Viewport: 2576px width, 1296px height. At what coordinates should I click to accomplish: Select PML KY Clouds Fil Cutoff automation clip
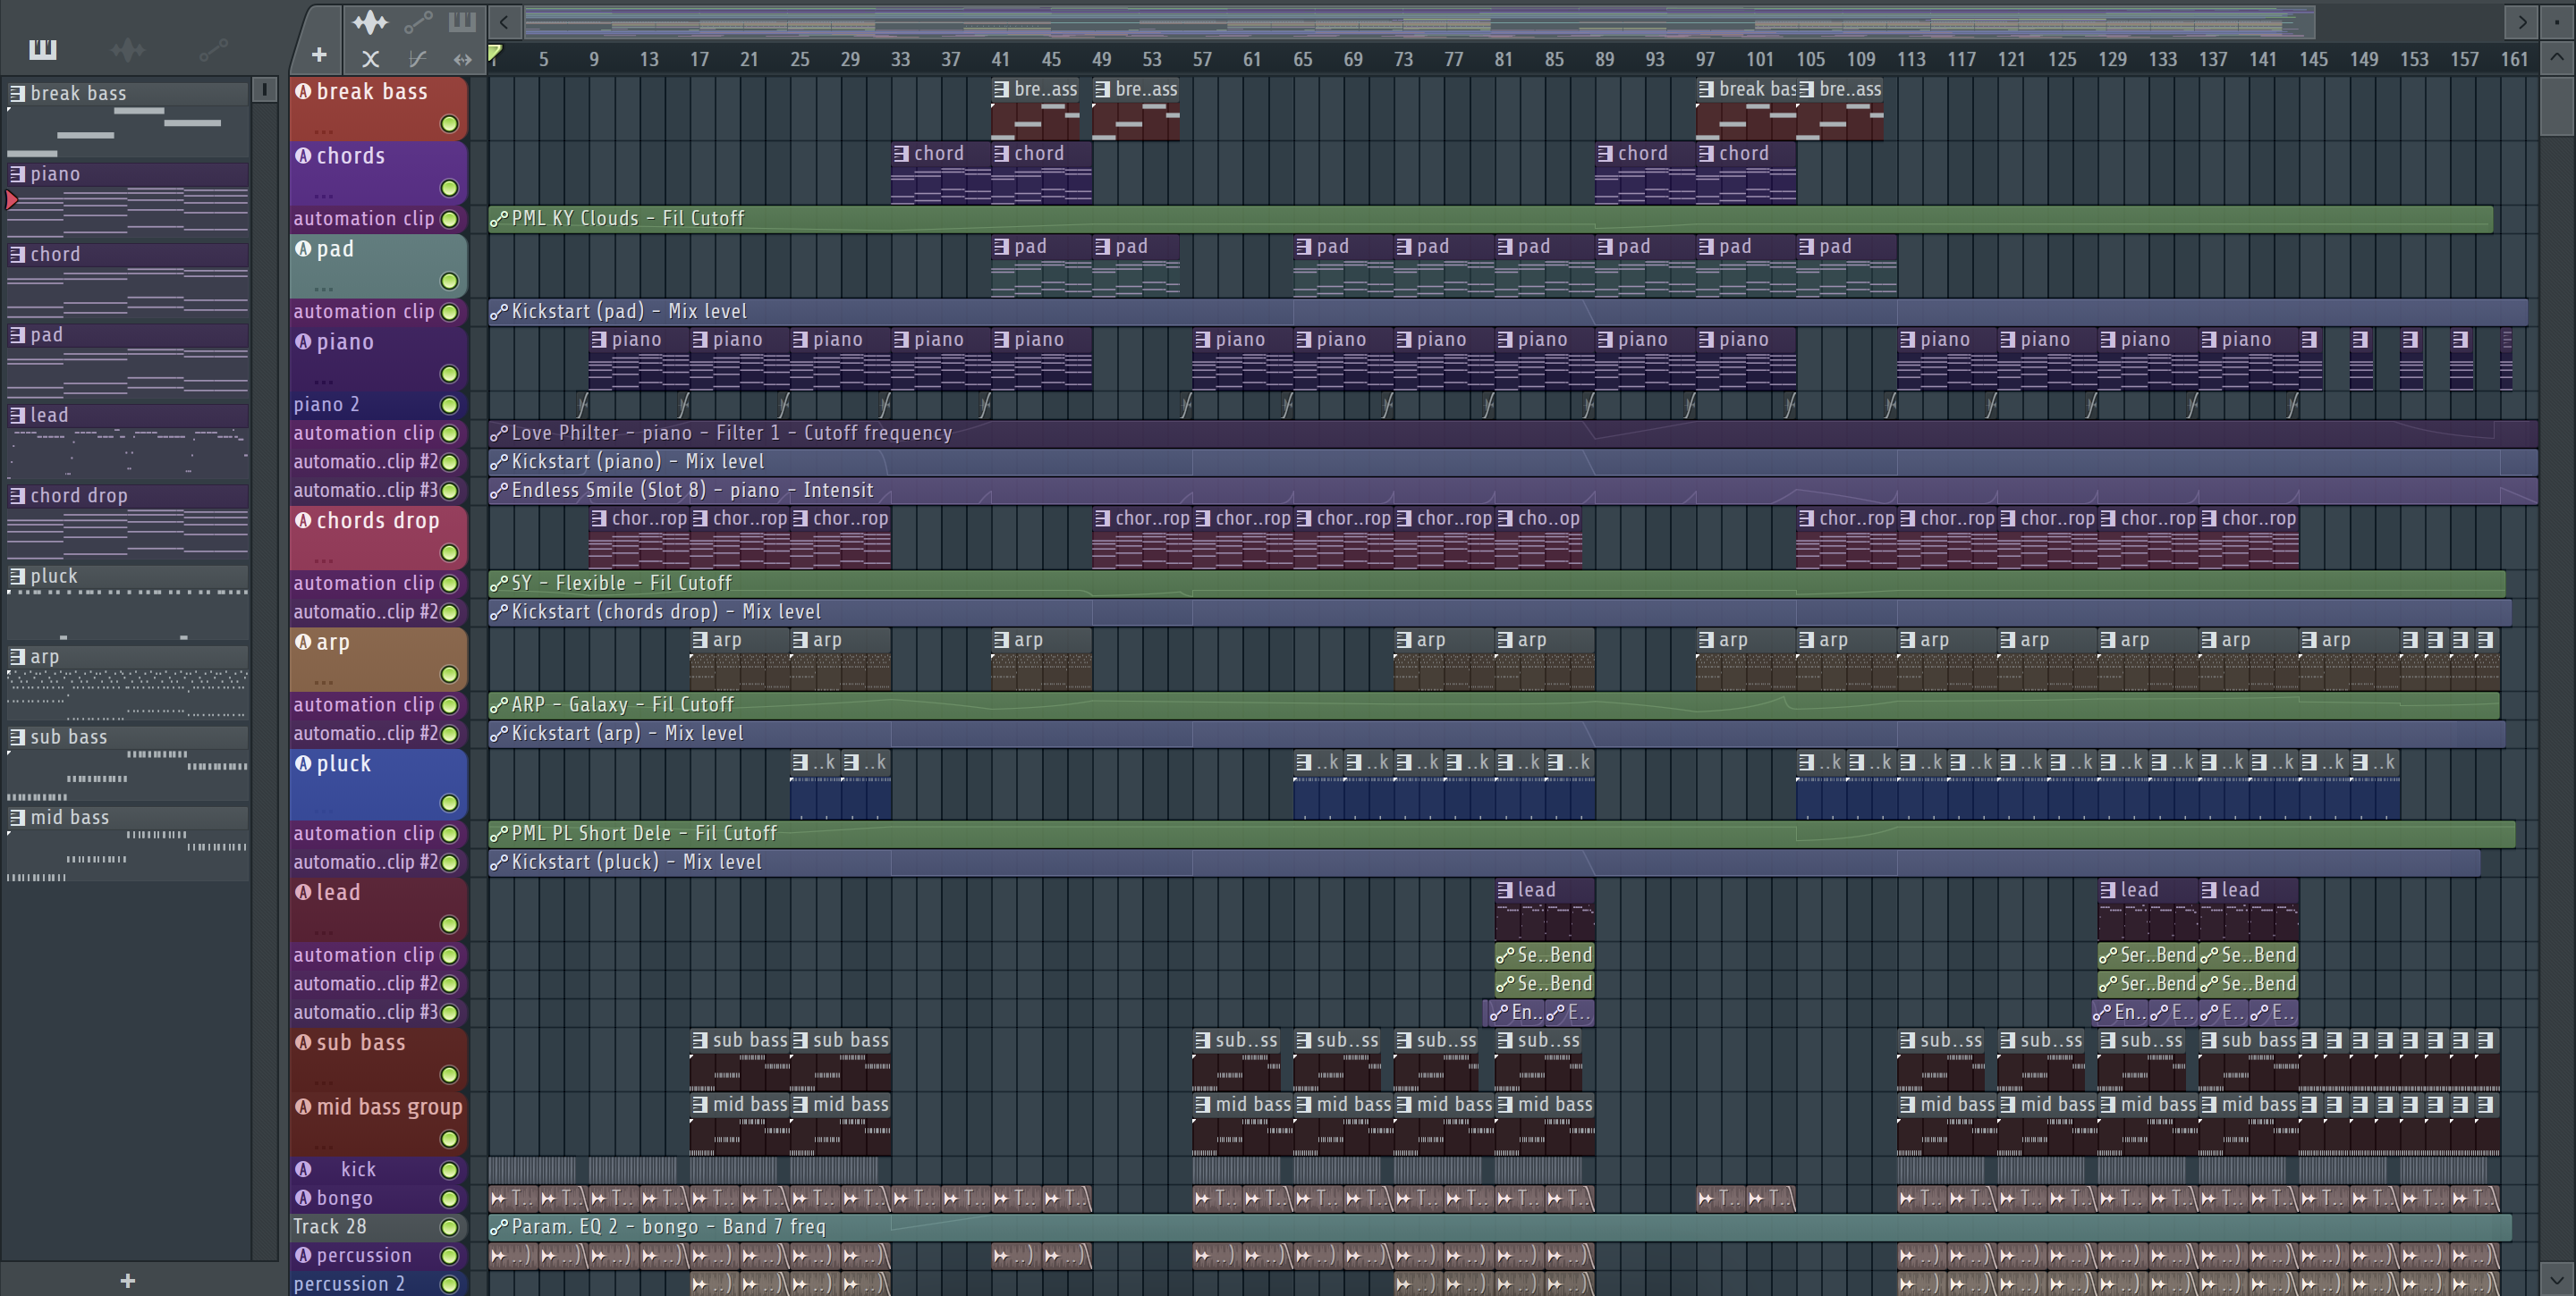[x=1490, y=218]
